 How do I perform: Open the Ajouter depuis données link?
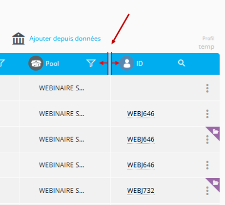click(x=65, y=39)
